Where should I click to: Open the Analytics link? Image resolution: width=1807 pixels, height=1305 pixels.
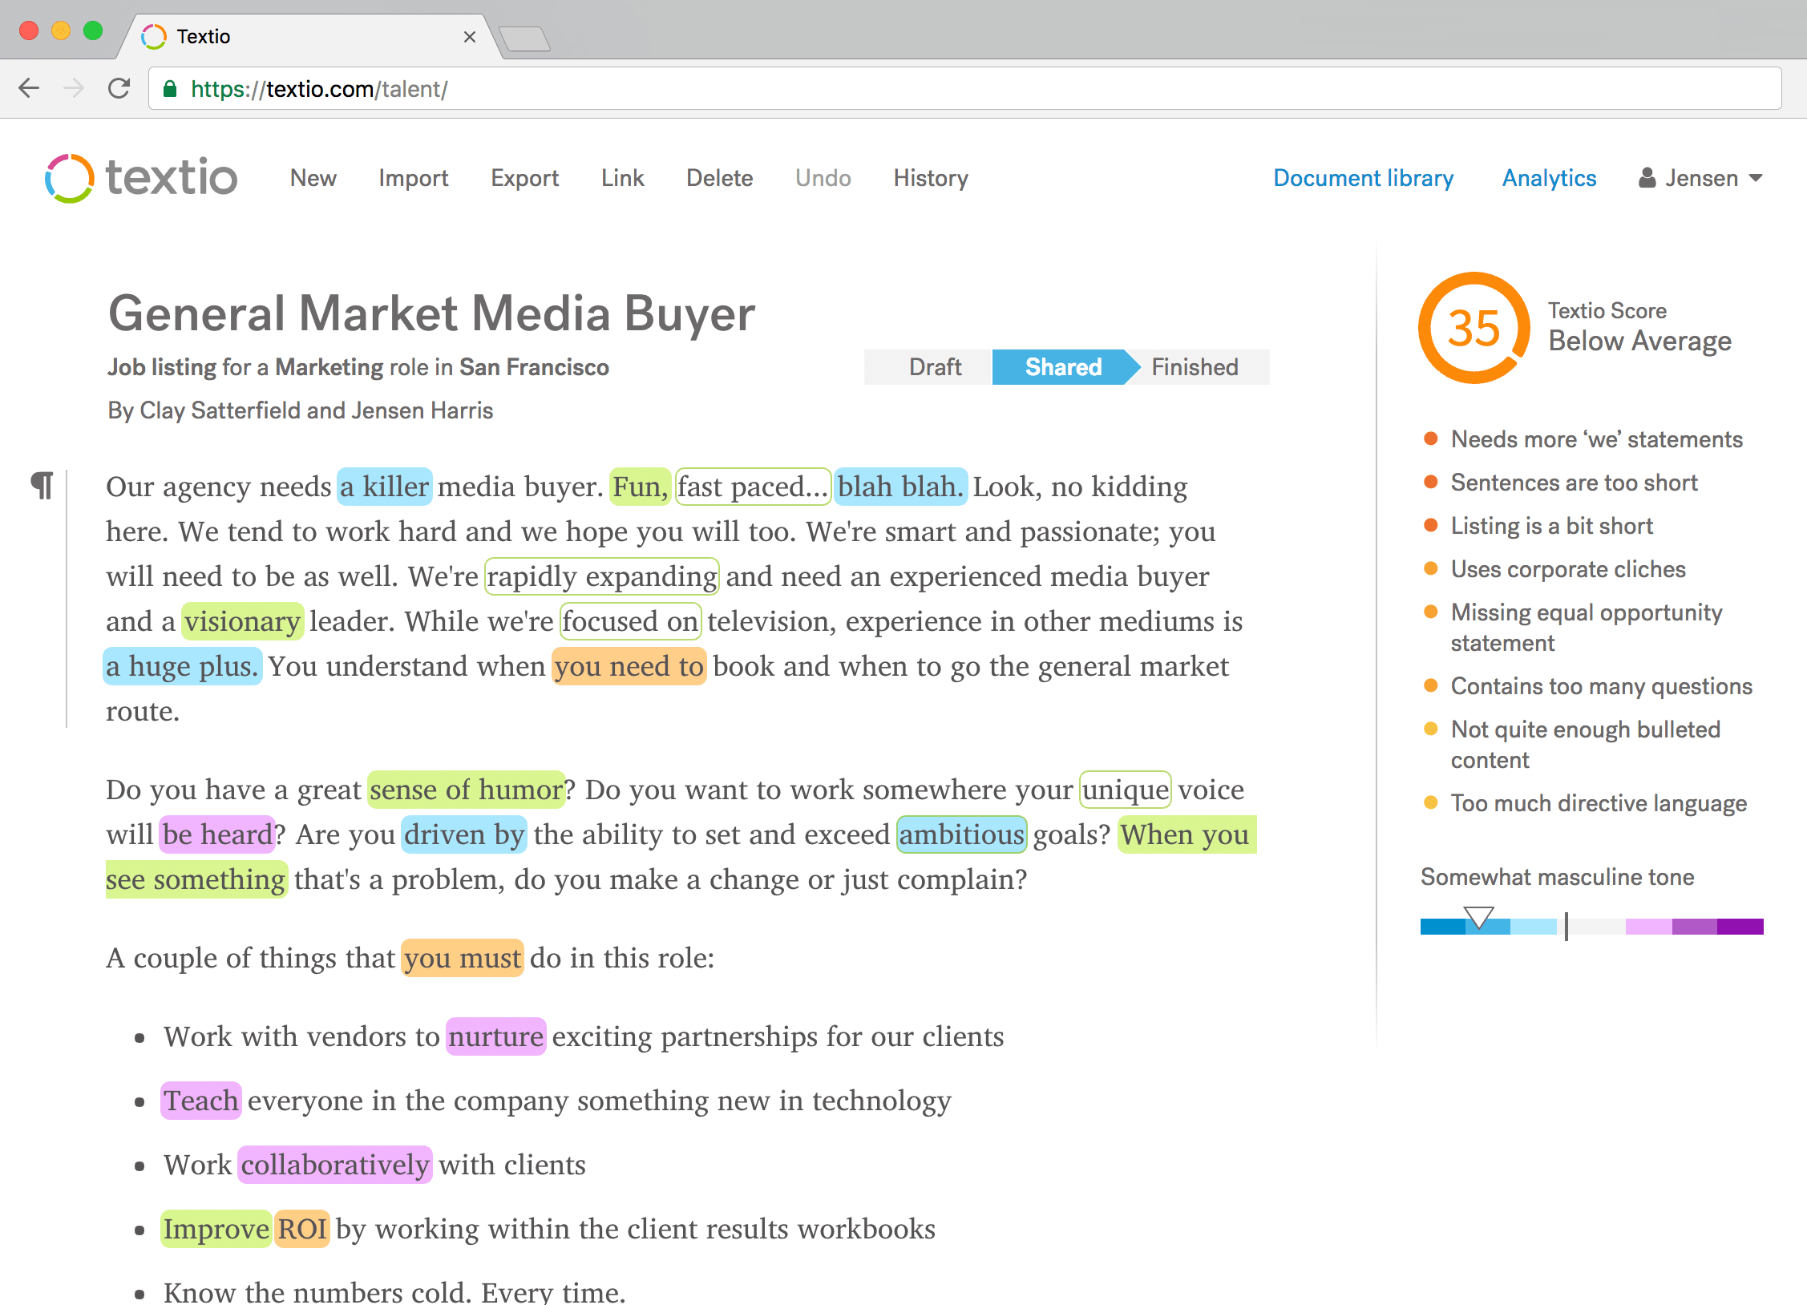(x=1550, y=178)
